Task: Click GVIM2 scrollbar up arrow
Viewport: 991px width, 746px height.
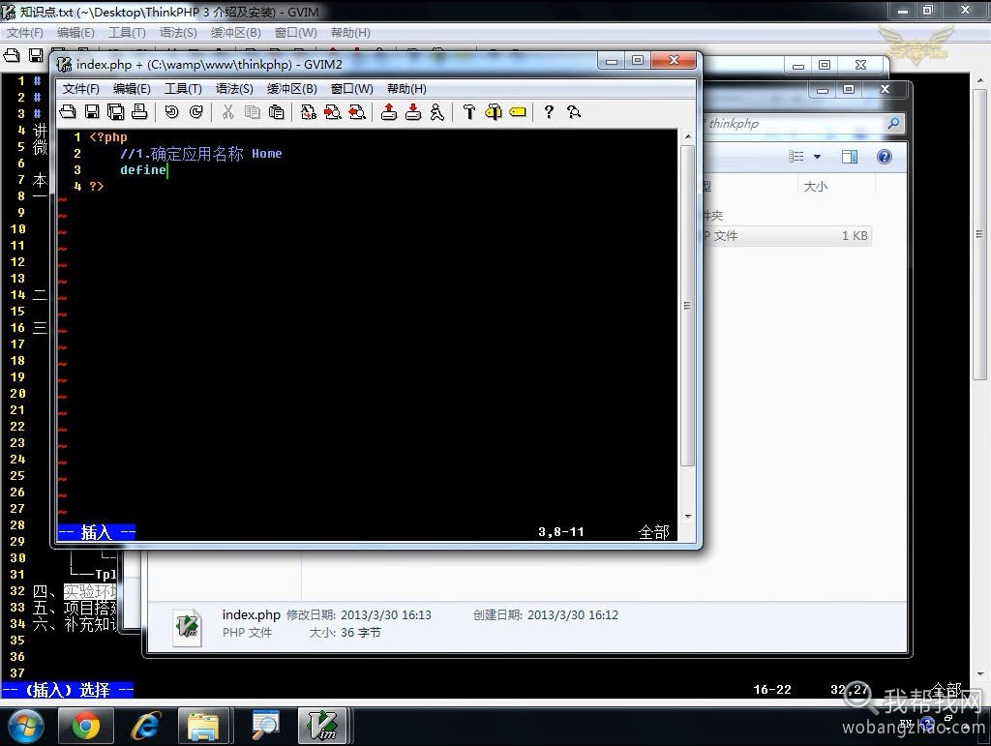Action: click(688, 137)
